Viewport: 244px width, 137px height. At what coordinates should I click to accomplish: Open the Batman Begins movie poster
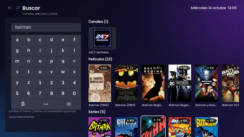click(153, 83)
